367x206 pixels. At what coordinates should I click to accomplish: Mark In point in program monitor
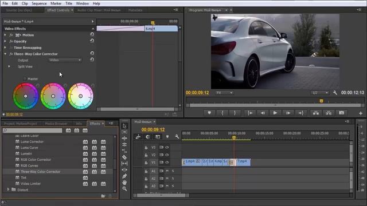222,113
